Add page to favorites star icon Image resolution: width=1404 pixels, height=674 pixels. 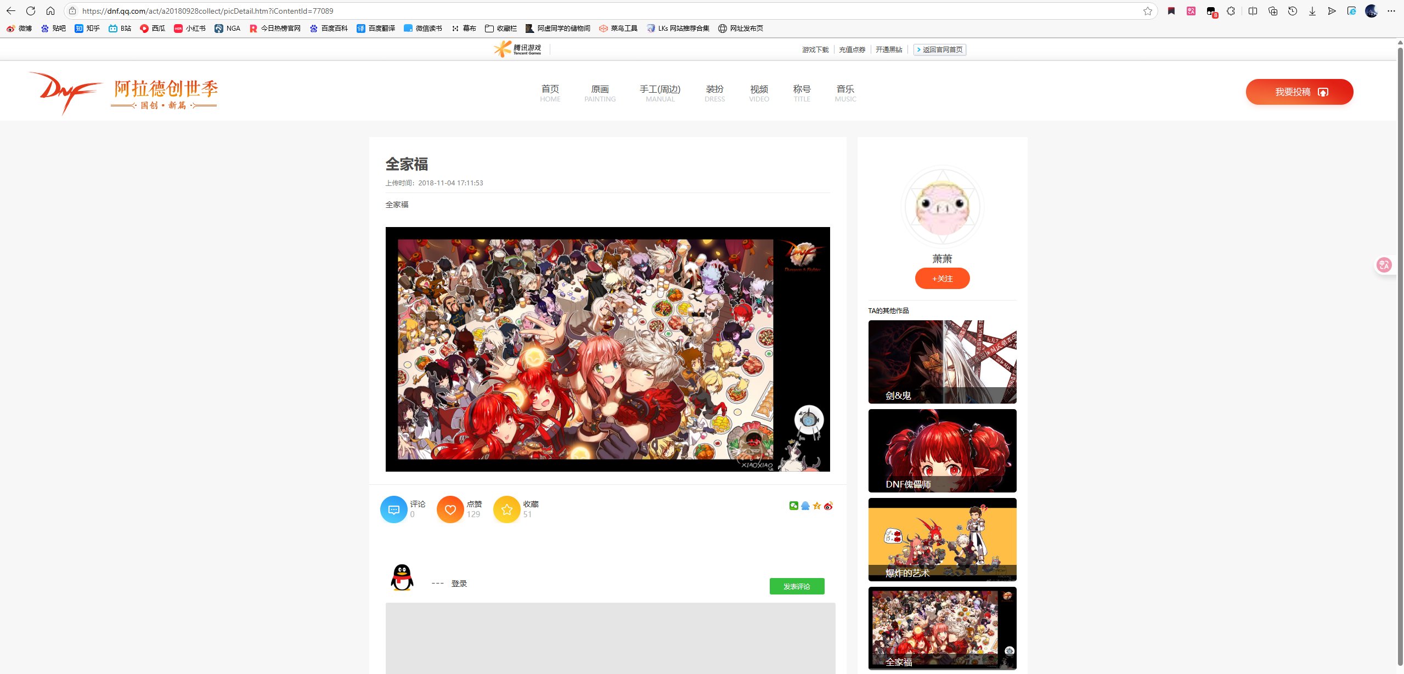[x=1148, y=11]
